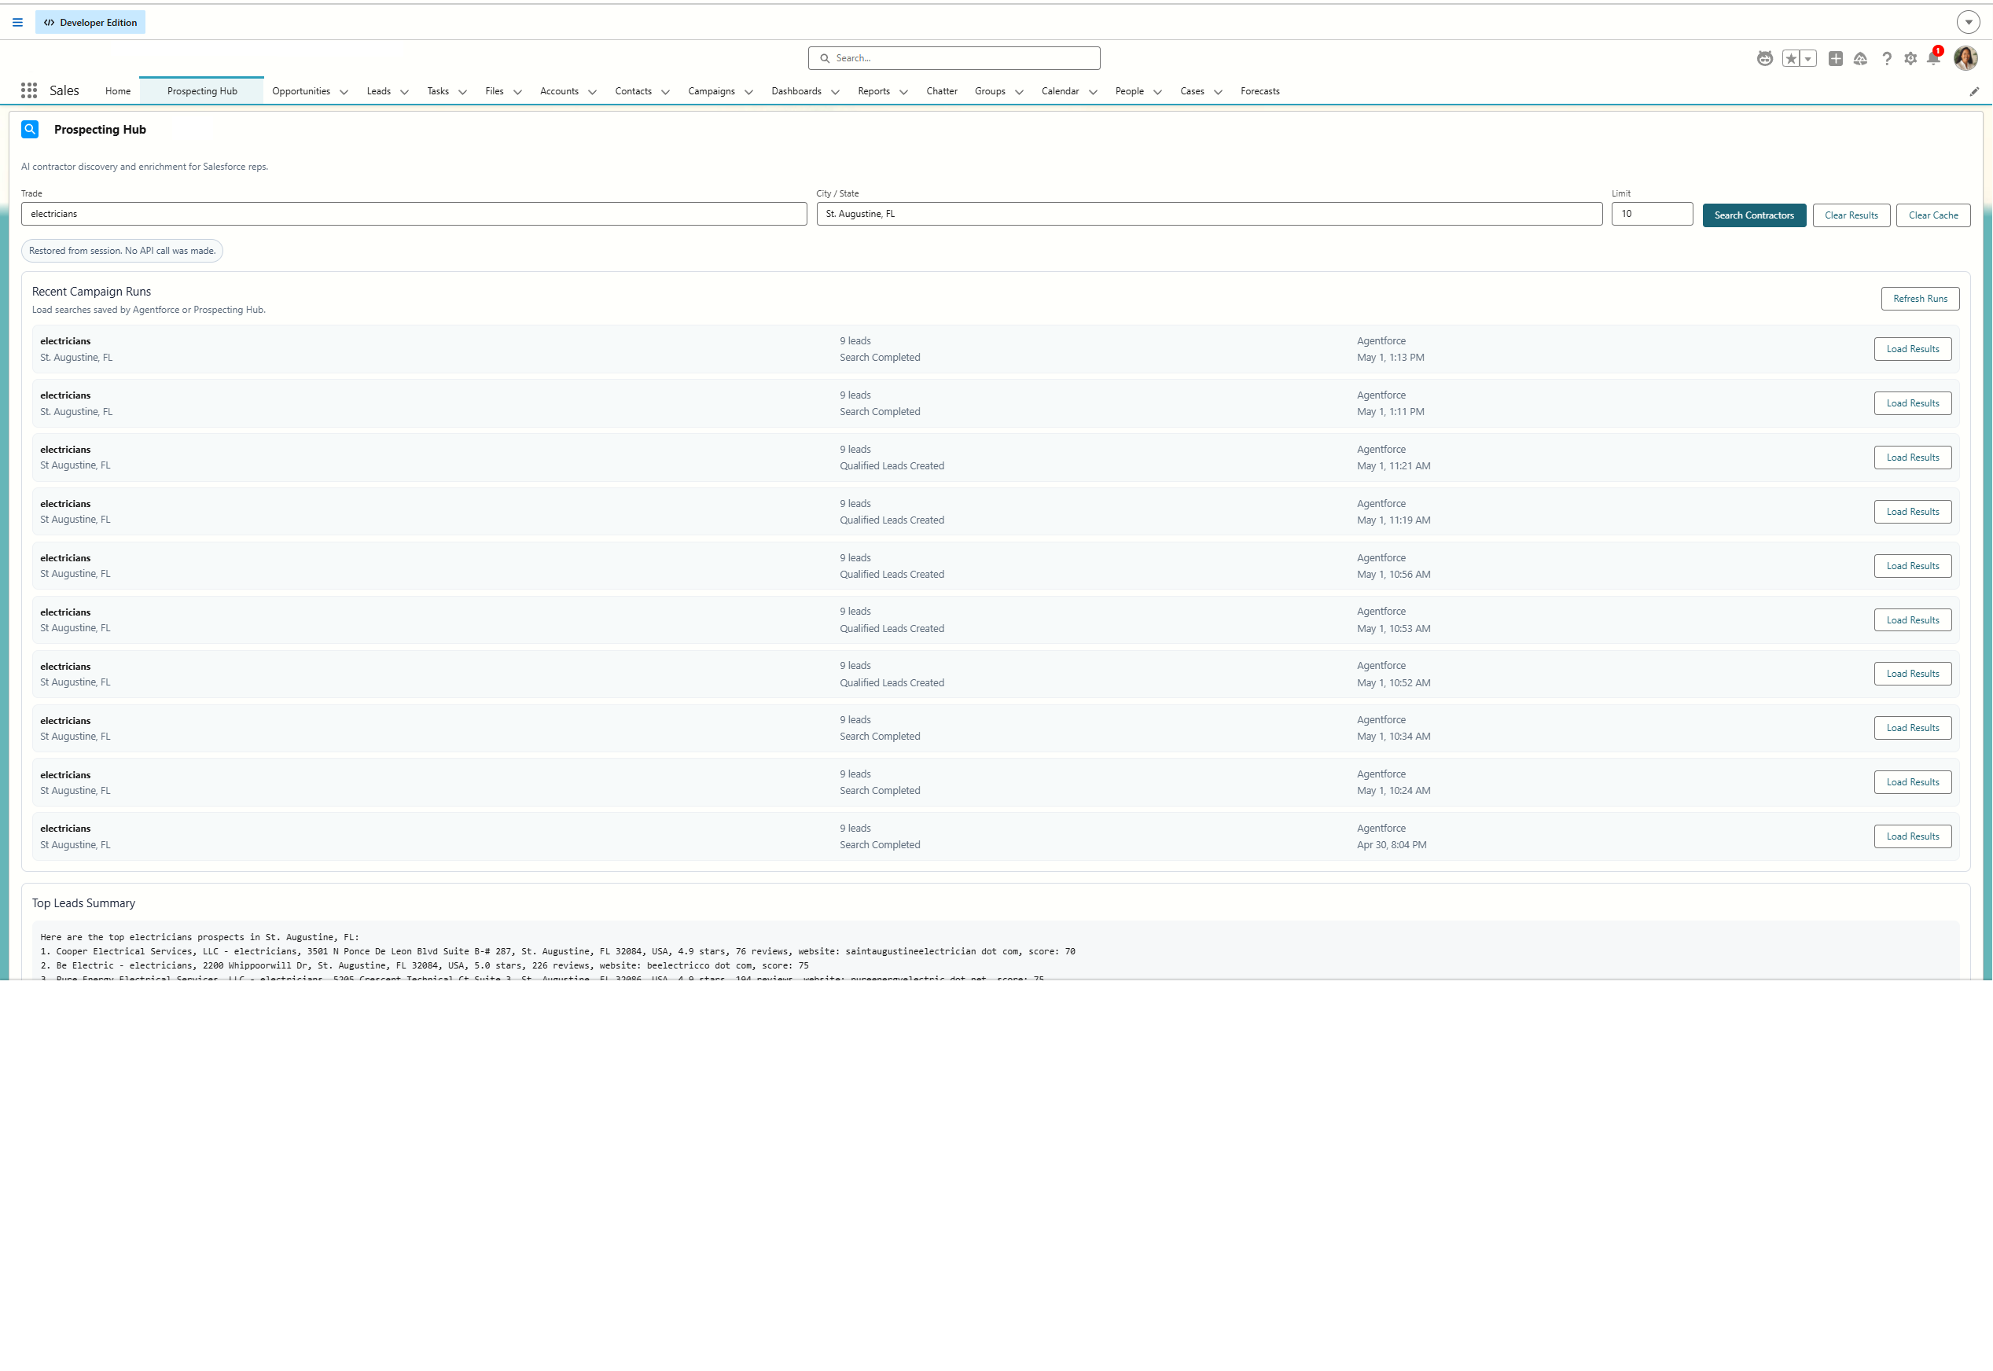Click the Developer Edition badge
The image size is (1993, 1371).
click(90, 22)
